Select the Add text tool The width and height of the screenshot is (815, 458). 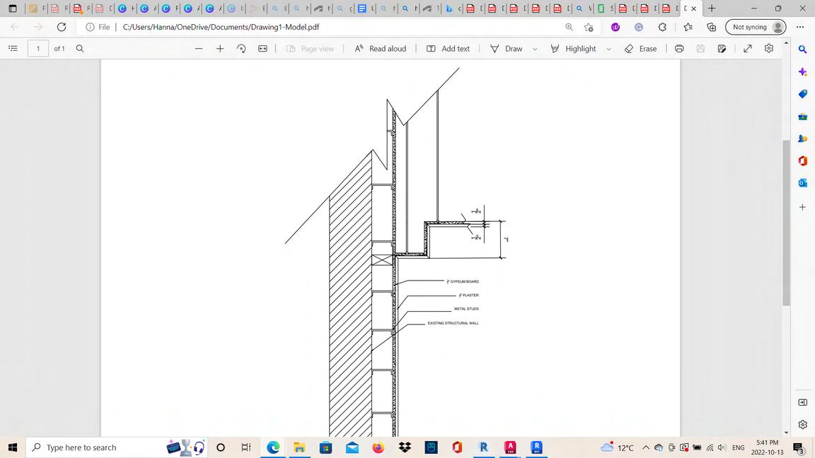[x=448, y=49]
